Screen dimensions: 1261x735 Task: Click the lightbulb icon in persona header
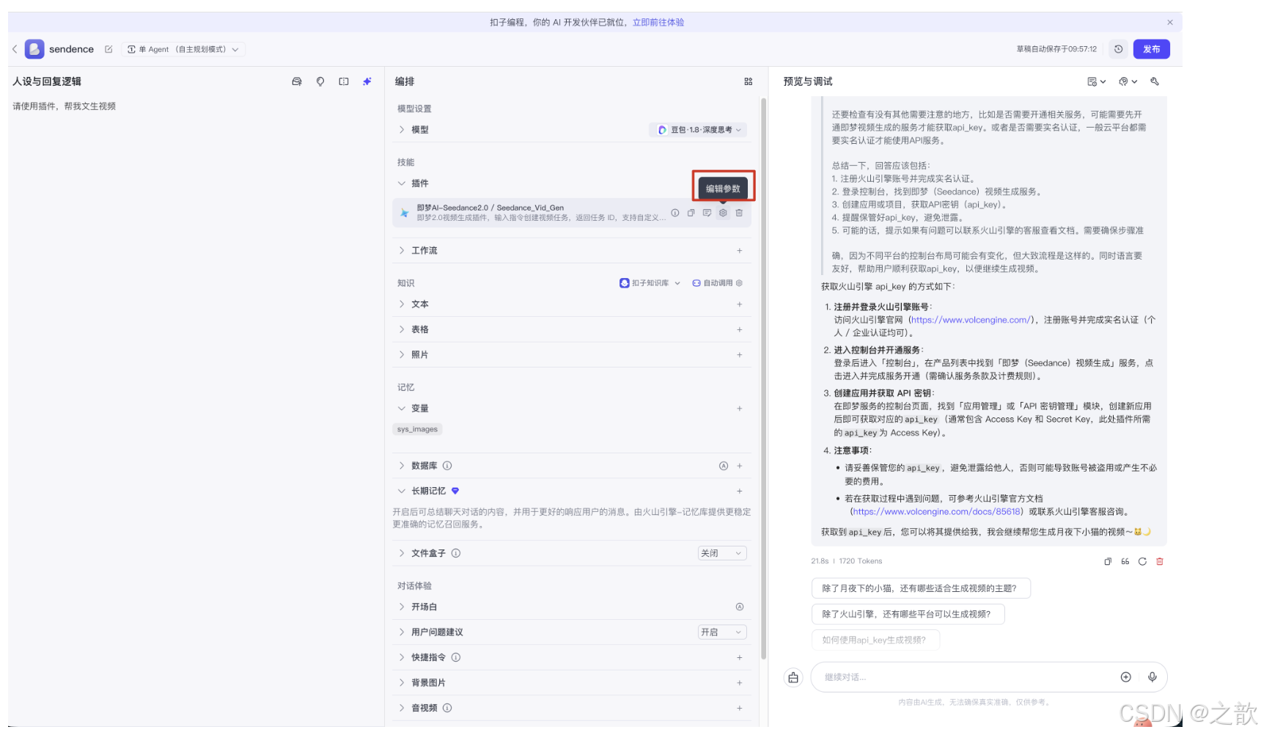tap(320, 81)
